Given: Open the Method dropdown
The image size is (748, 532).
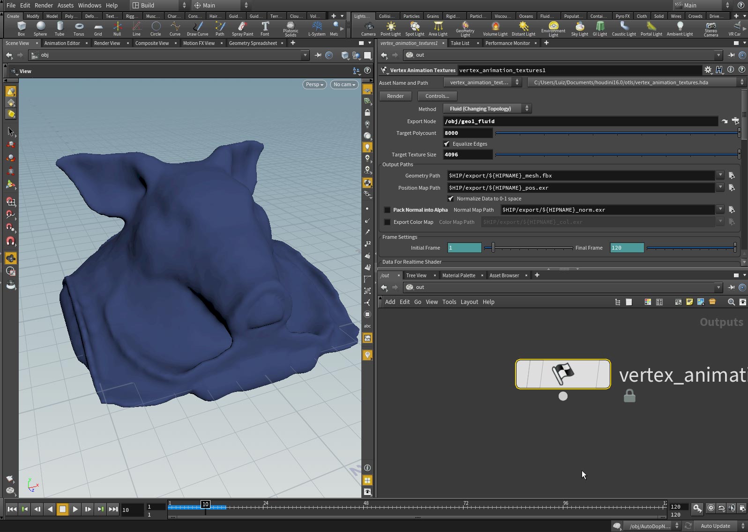Looking at the screenshot, I should [x=487, y=109].
